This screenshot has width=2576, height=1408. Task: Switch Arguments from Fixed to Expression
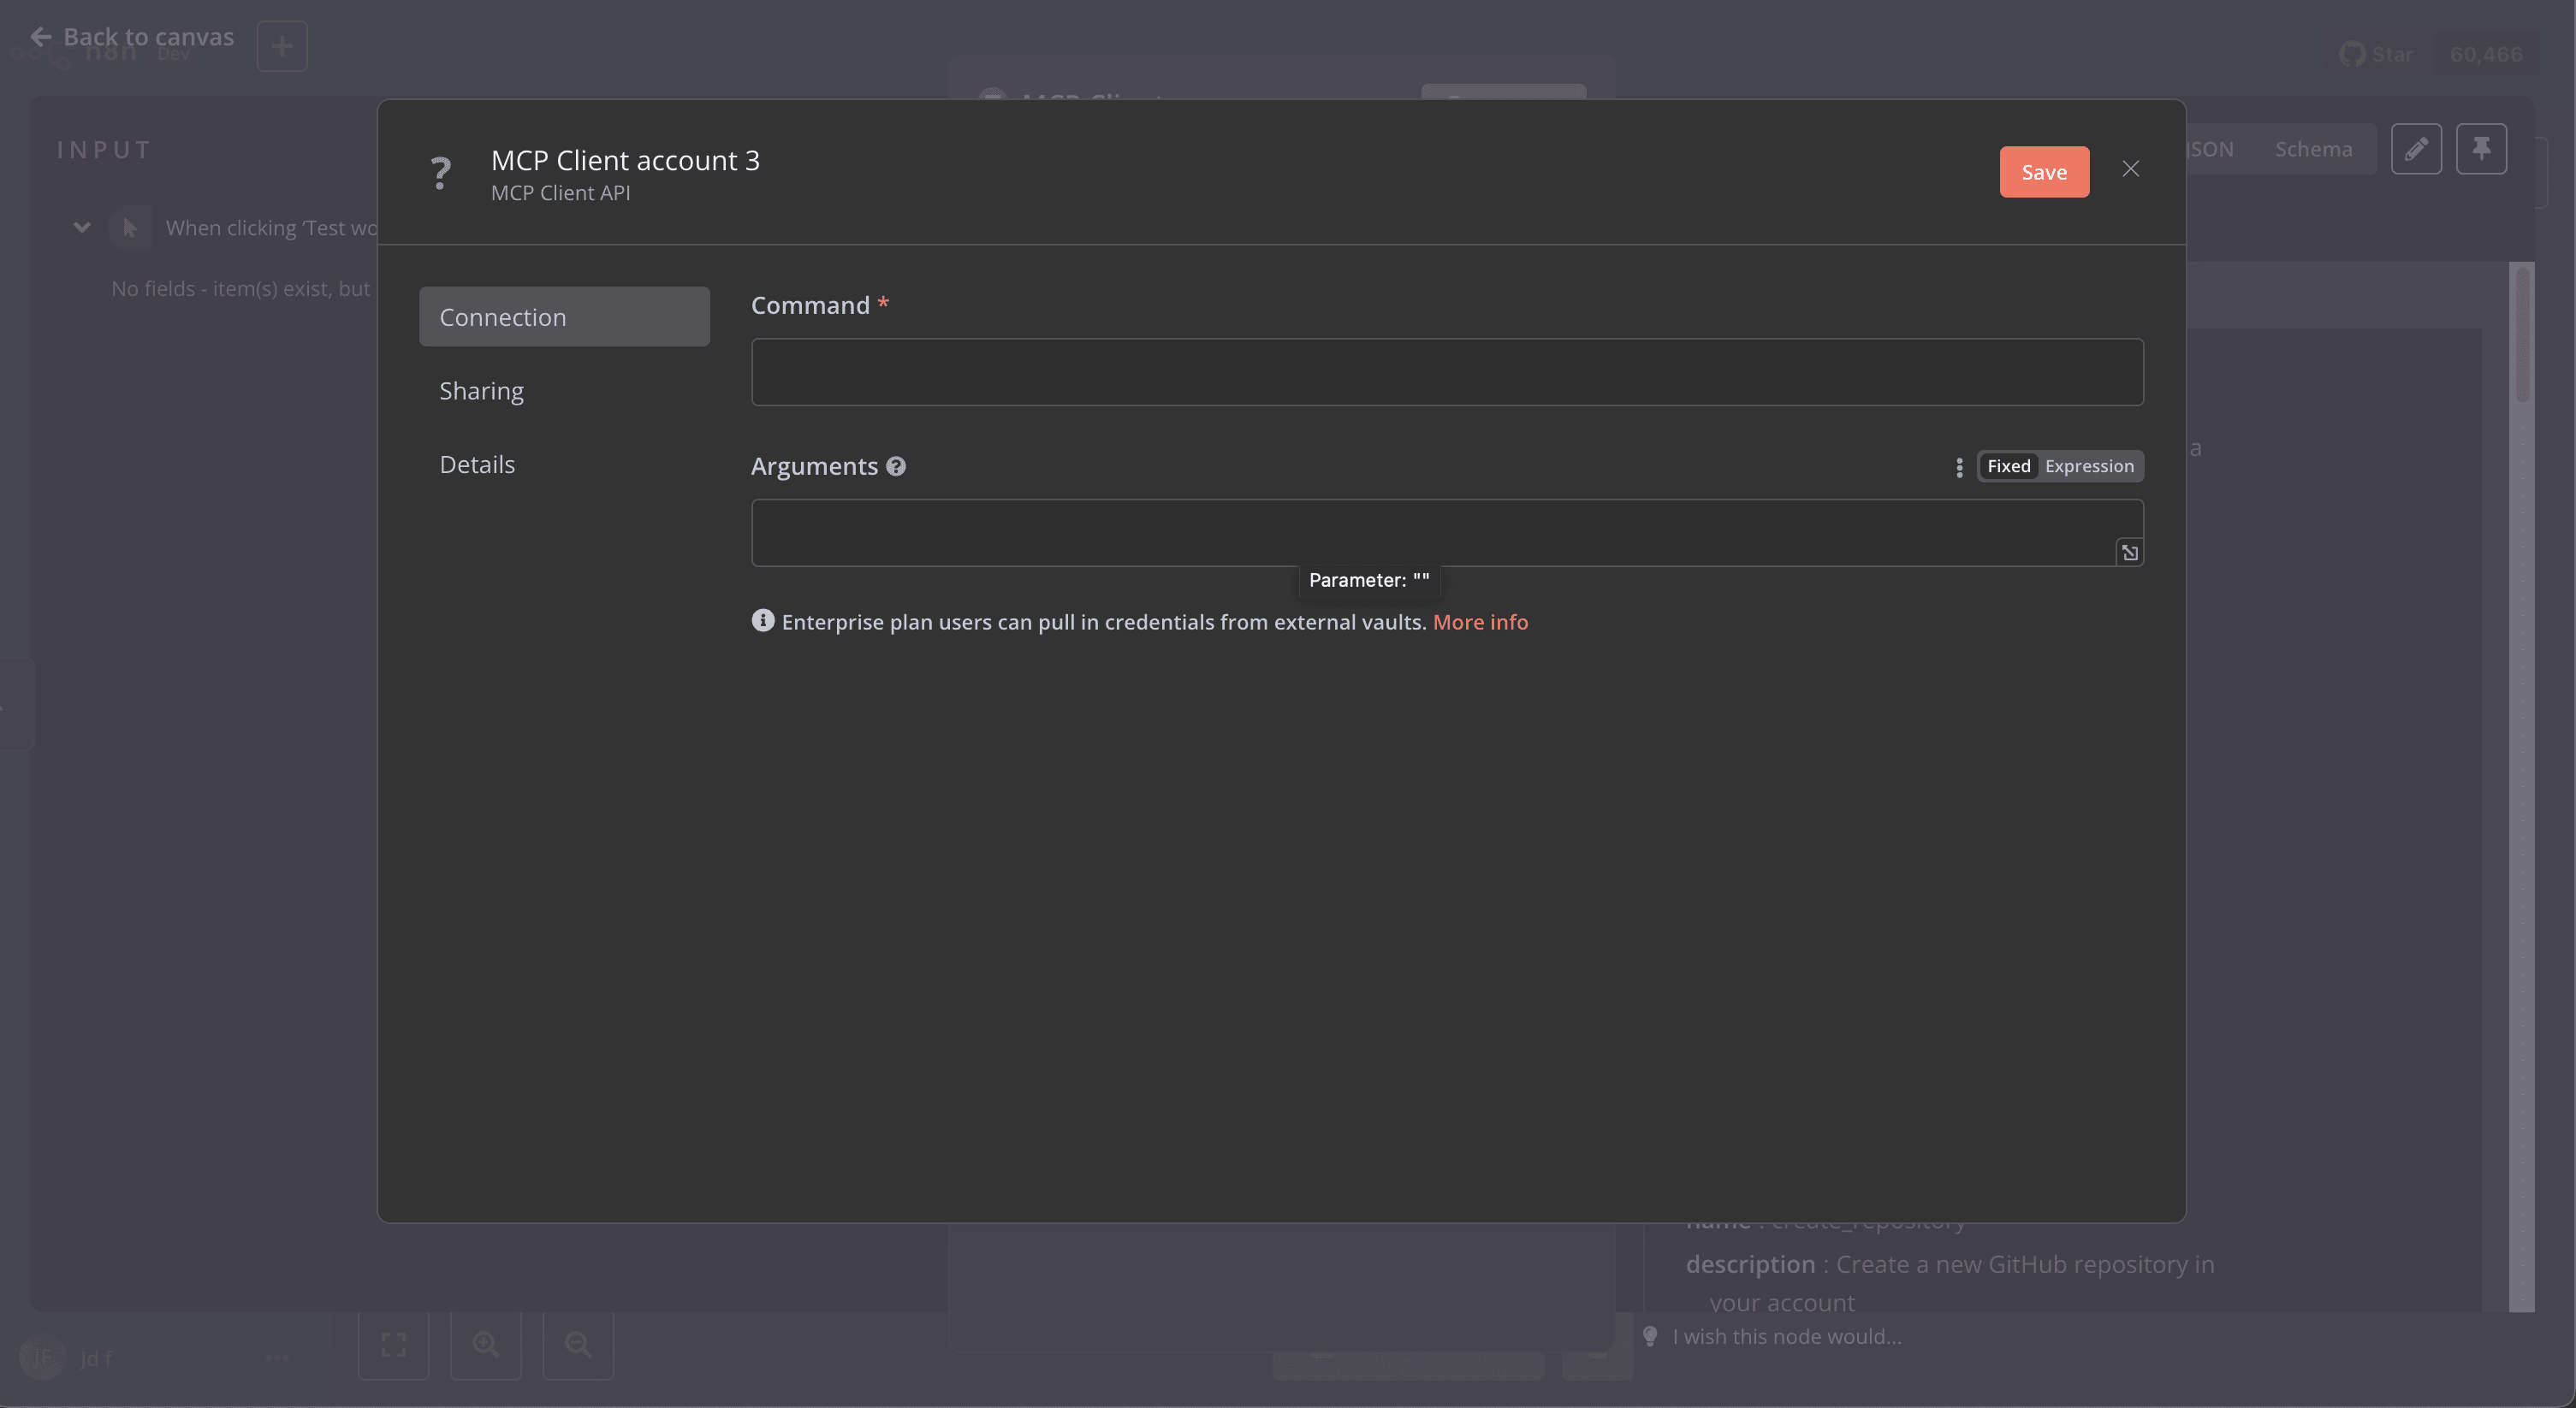[2089, 465]
